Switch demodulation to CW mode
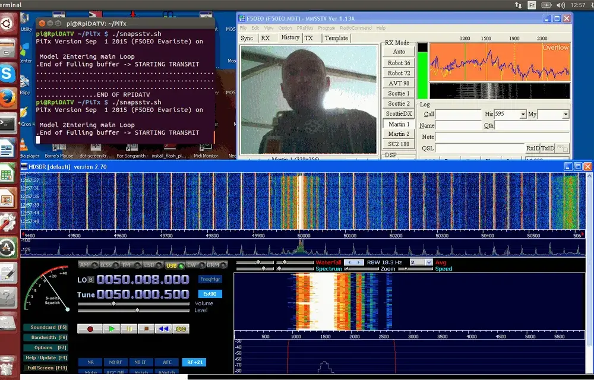594x380 pixels. pos(195,265)
